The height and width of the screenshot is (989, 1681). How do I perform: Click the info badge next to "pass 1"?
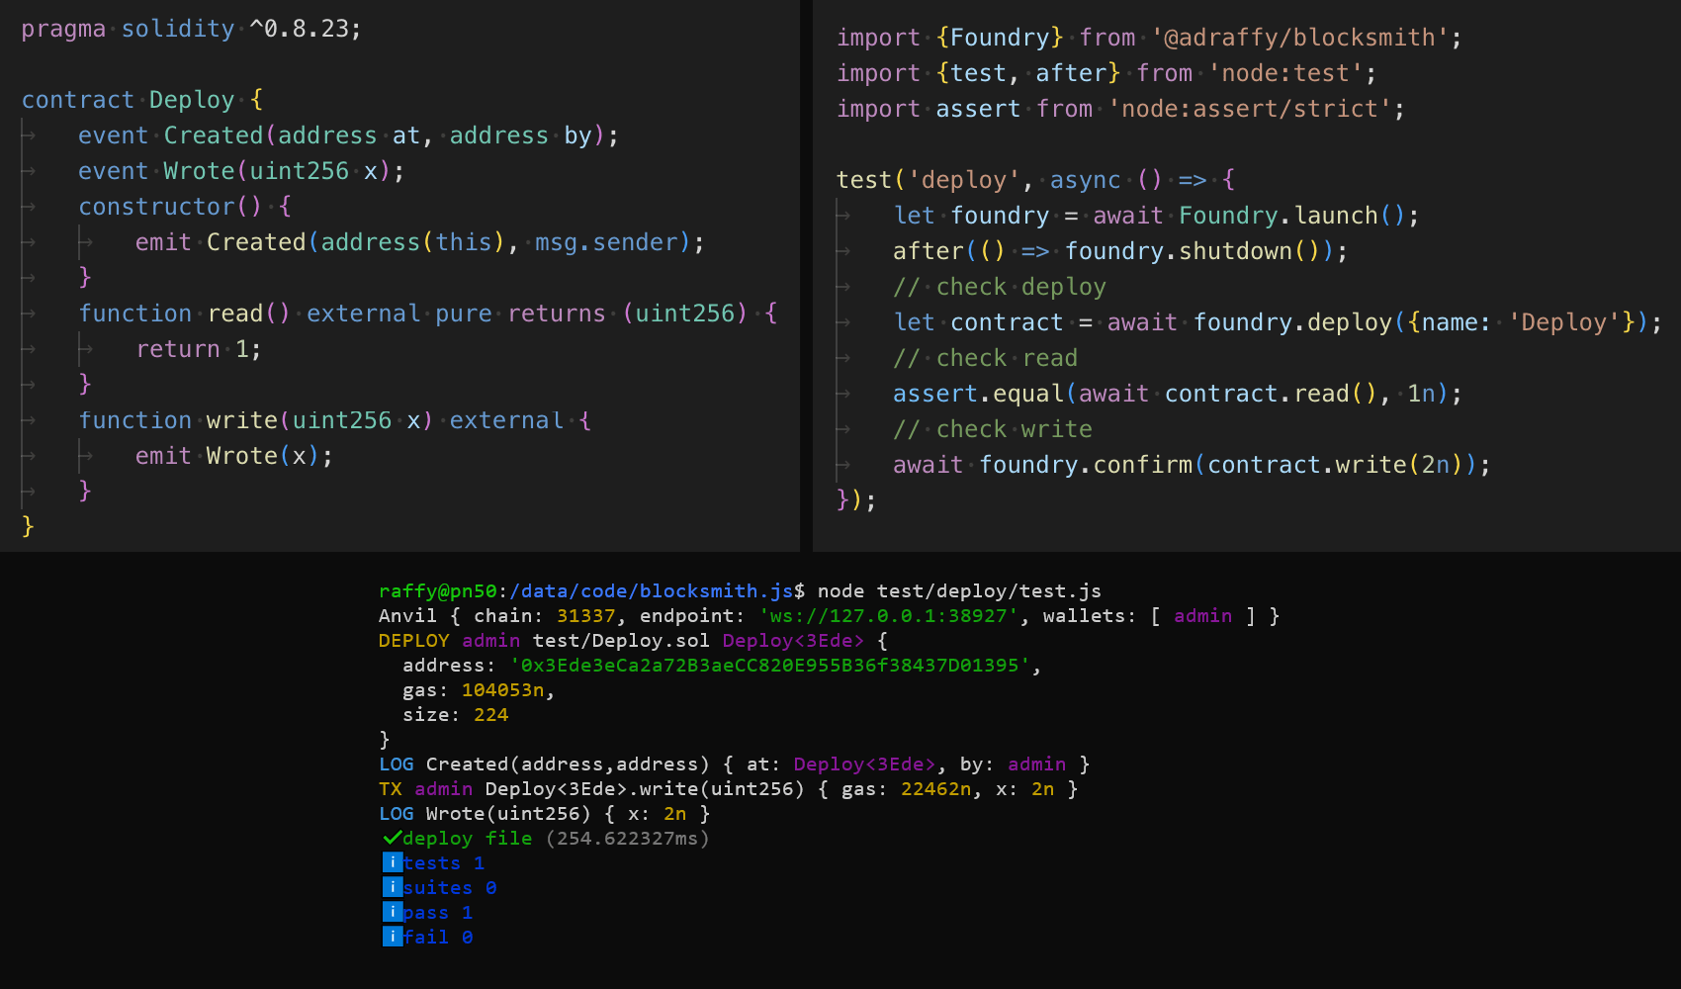pyautogui.click(x=393, y=912)
